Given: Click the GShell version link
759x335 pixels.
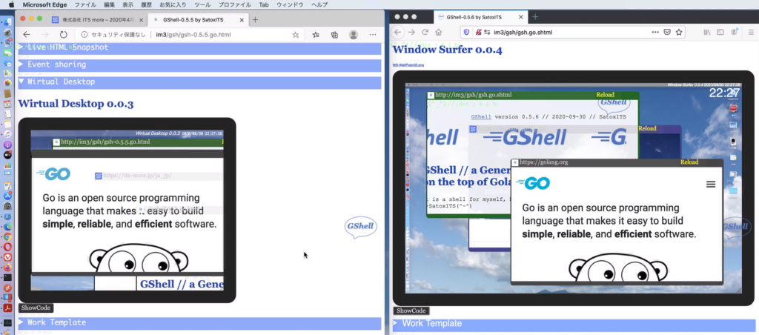Looking at the screenshot, I should point(480,117).
